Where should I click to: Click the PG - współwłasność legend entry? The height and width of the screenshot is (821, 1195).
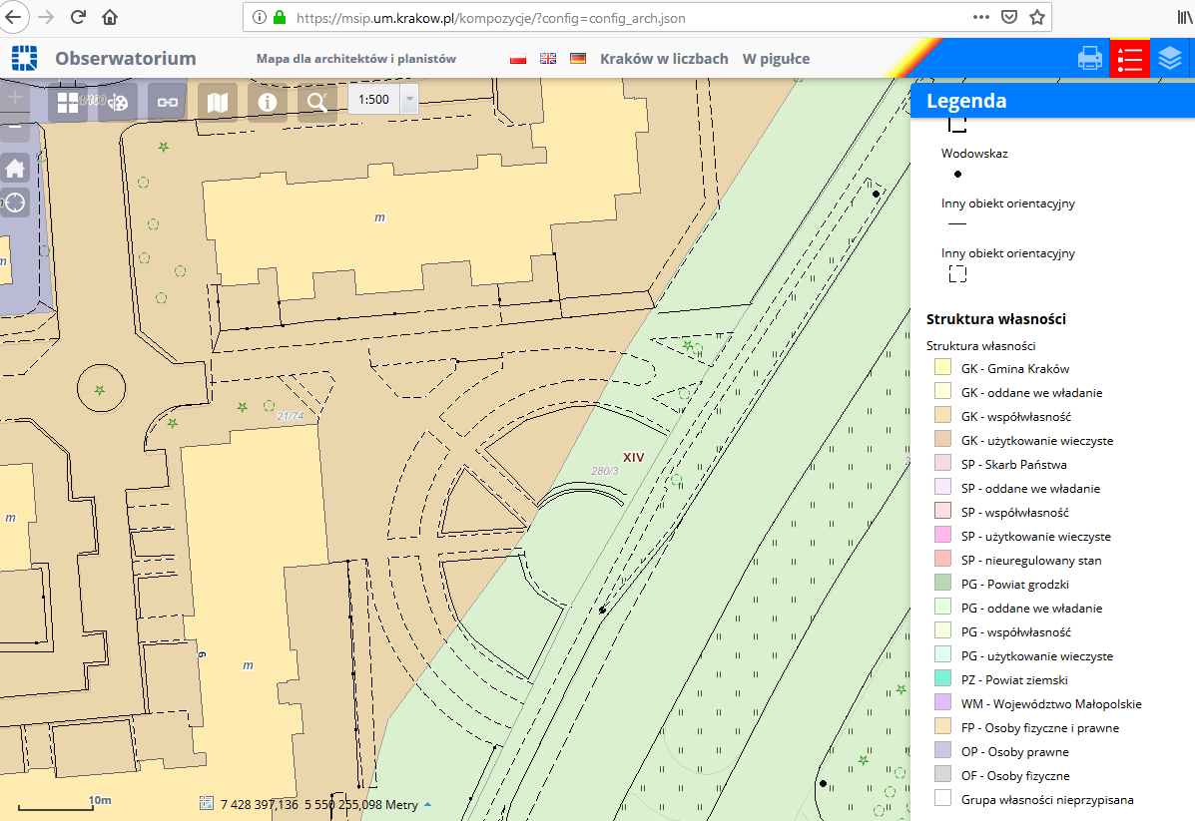(1016, 632)
